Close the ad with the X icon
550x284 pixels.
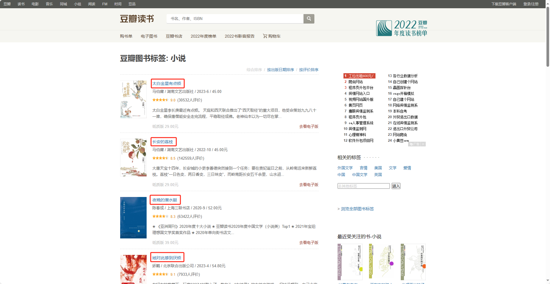[x=423, y=144]
